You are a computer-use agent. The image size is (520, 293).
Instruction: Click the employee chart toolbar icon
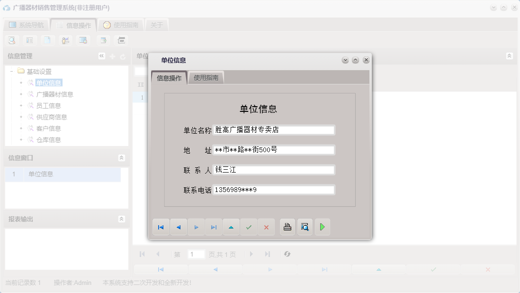65,40
